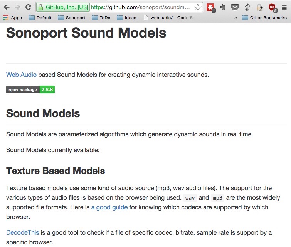291x247 pixels.
Task: Reload the GitHub page
Action: pyautogui.click(x=28, y=7)
